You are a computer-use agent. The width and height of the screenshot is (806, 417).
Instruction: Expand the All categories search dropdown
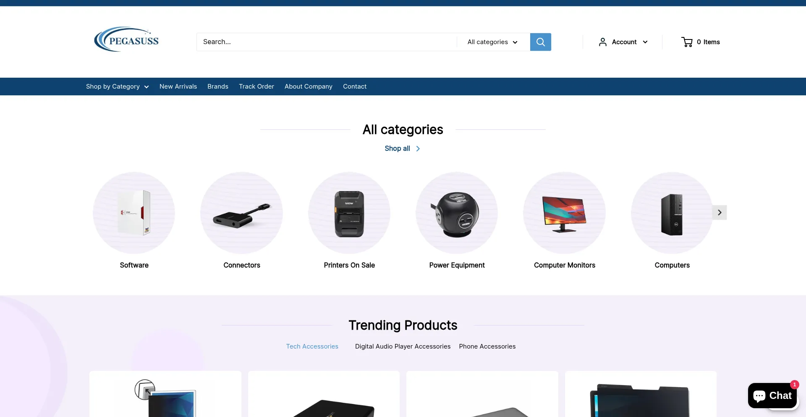point(492,42)
